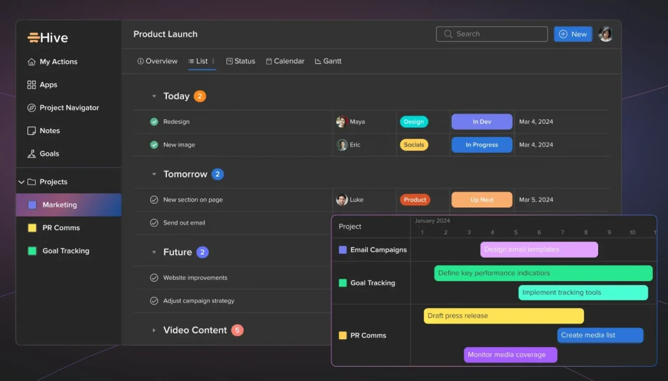This screenshot has height=381, width=668.
Task: Switch to the Gantt tab
Action: (x=327, y=61)
